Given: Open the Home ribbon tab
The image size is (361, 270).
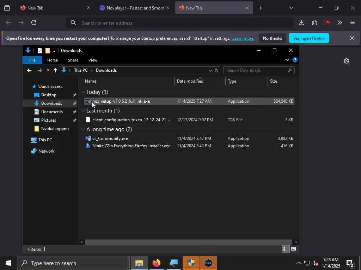Looking at the screenshot, I should coord(53,60).
